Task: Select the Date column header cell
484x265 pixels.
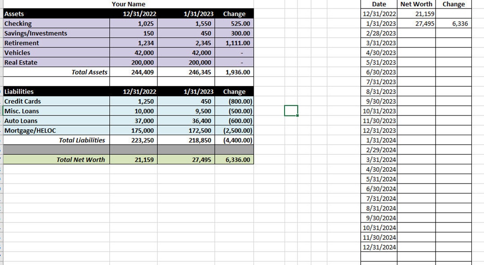Action: point(378,4)
